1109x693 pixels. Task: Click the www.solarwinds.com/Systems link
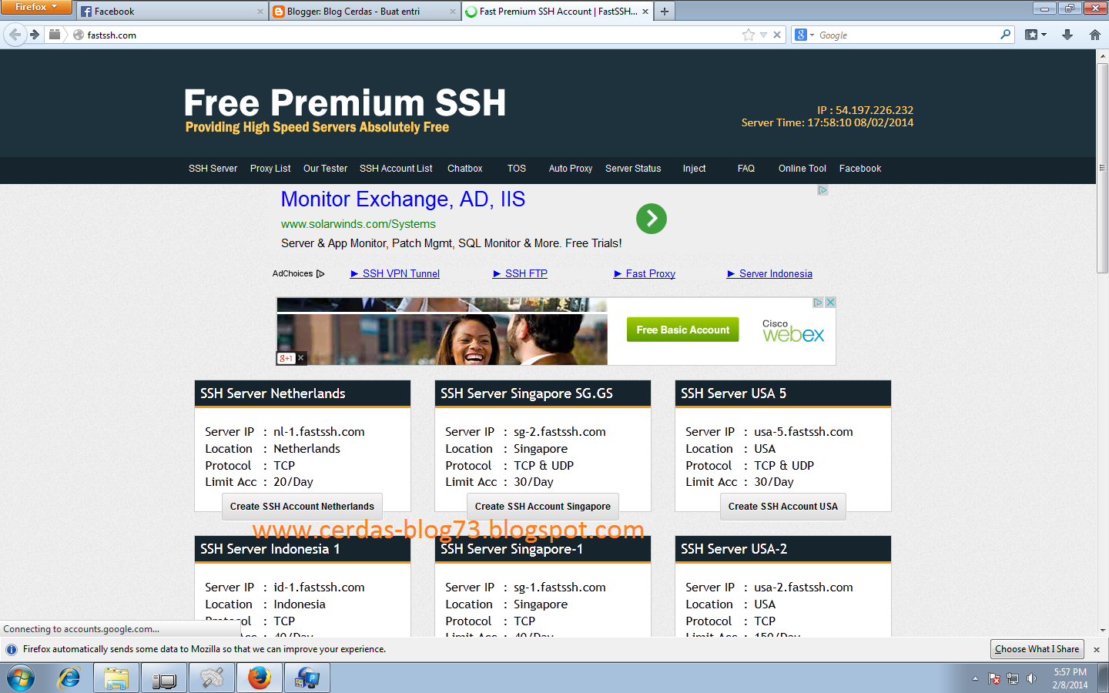[358, 224]
